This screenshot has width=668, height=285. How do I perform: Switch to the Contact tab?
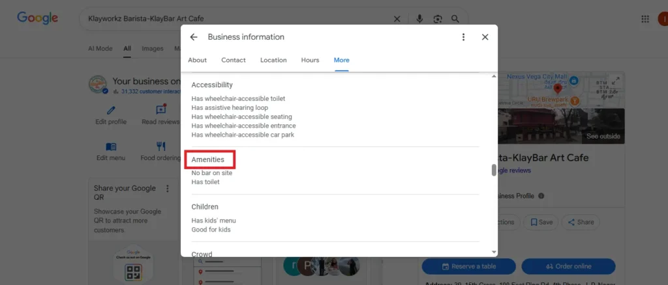click(234, 60)
